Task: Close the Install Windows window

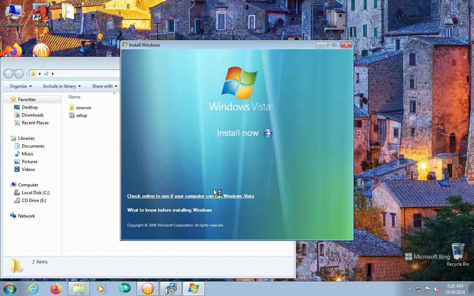Action: point(346,45)
